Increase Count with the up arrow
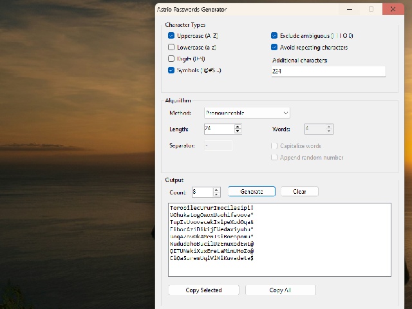The height and width of the screenshot is (309, 412). 216,190
